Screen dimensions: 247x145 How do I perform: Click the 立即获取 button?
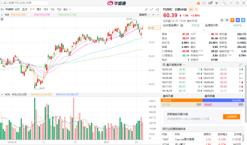(x=232, y=117)
